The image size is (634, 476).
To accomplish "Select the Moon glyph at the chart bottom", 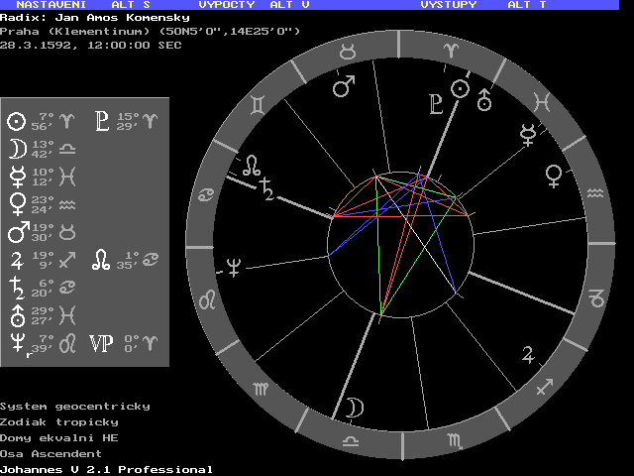I will (354, 407).
